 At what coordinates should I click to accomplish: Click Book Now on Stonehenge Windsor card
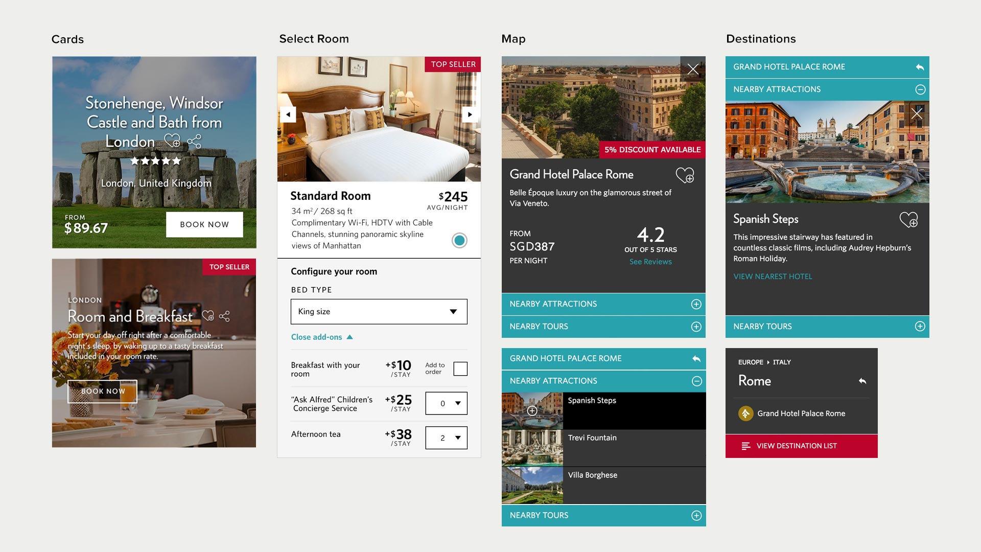204,223
